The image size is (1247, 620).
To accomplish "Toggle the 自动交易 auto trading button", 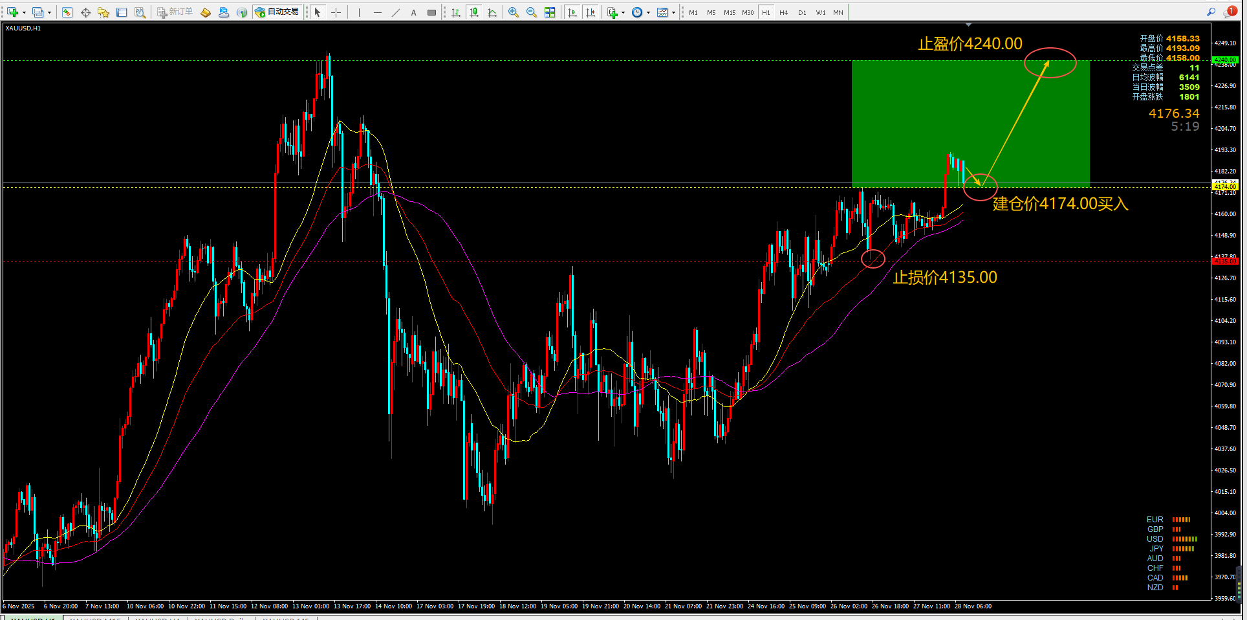I will tap(277, 12).
